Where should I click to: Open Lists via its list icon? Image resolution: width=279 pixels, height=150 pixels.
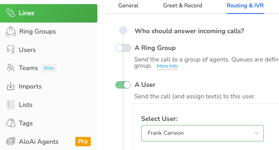point(11,105)
